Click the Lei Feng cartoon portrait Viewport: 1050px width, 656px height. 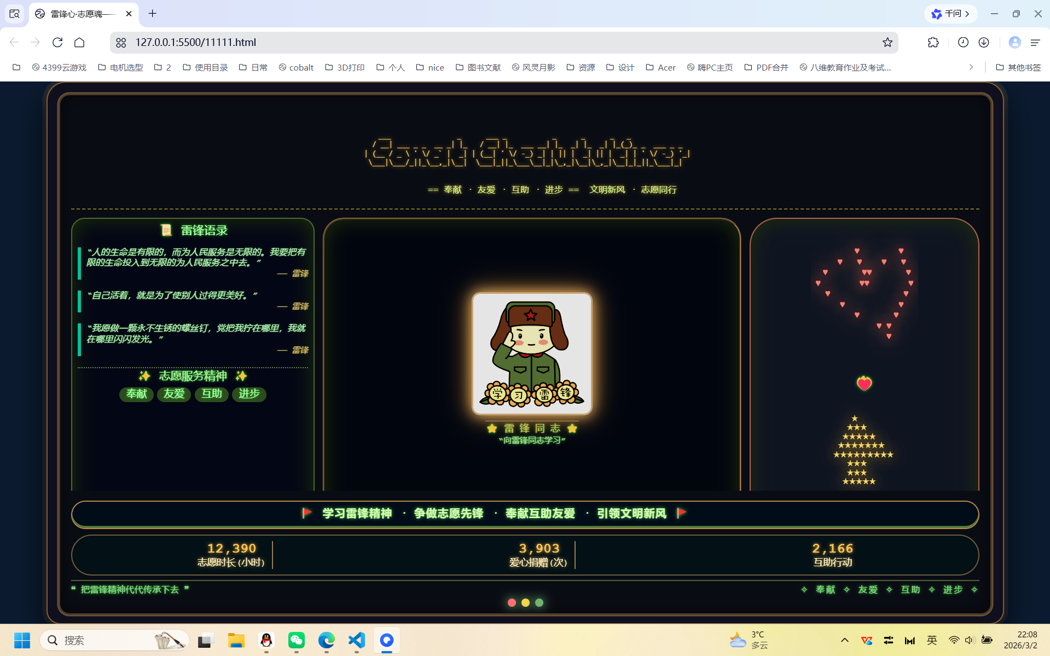pyautogui.click(x=532, y=353)
